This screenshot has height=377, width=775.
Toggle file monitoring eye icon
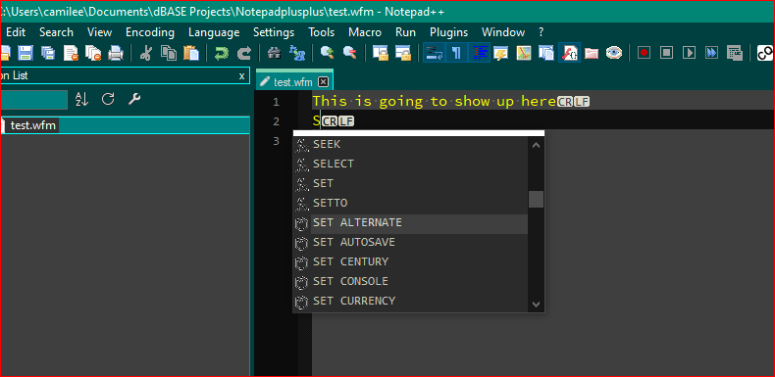614,53
